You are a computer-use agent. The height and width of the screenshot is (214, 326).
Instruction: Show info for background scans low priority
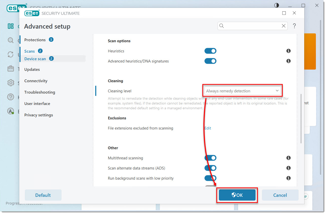[288, 178]
